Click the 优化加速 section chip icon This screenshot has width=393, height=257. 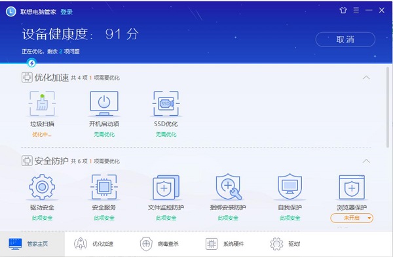point(27,77)
